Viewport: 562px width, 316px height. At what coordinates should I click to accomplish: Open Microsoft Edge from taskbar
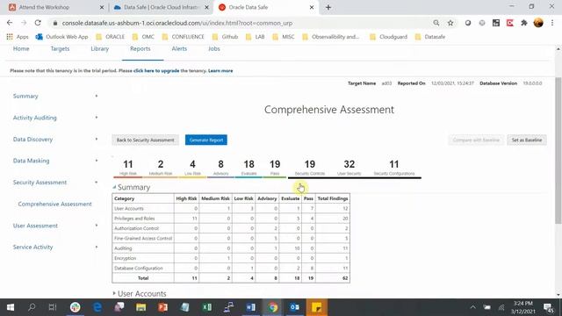point(97,307)
